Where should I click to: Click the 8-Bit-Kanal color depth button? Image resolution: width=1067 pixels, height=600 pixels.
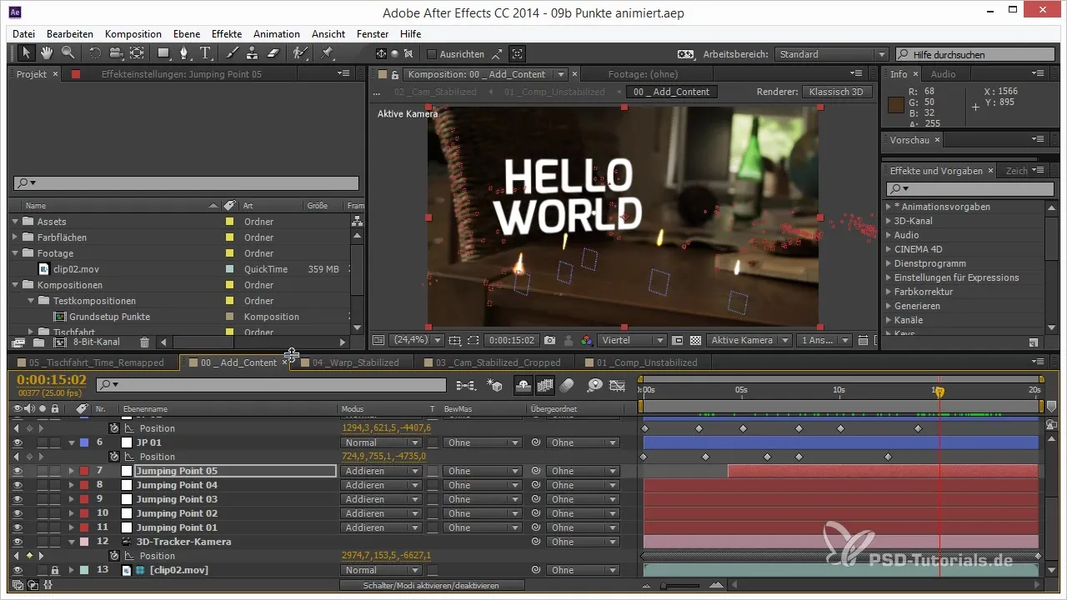(x=97, y=342)
